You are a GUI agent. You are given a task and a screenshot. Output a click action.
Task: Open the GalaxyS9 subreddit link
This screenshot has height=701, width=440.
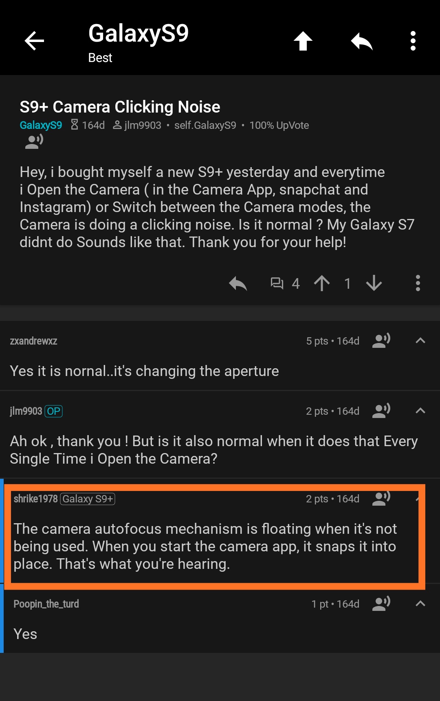coord(41,125)
